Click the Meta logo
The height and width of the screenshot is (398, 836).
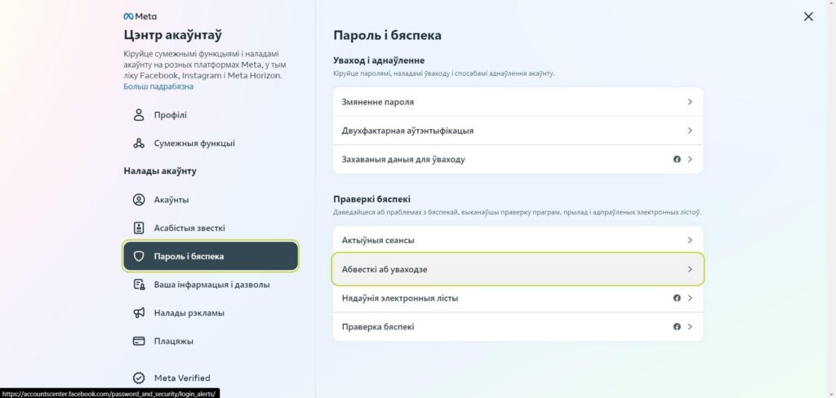pos(140,16)
